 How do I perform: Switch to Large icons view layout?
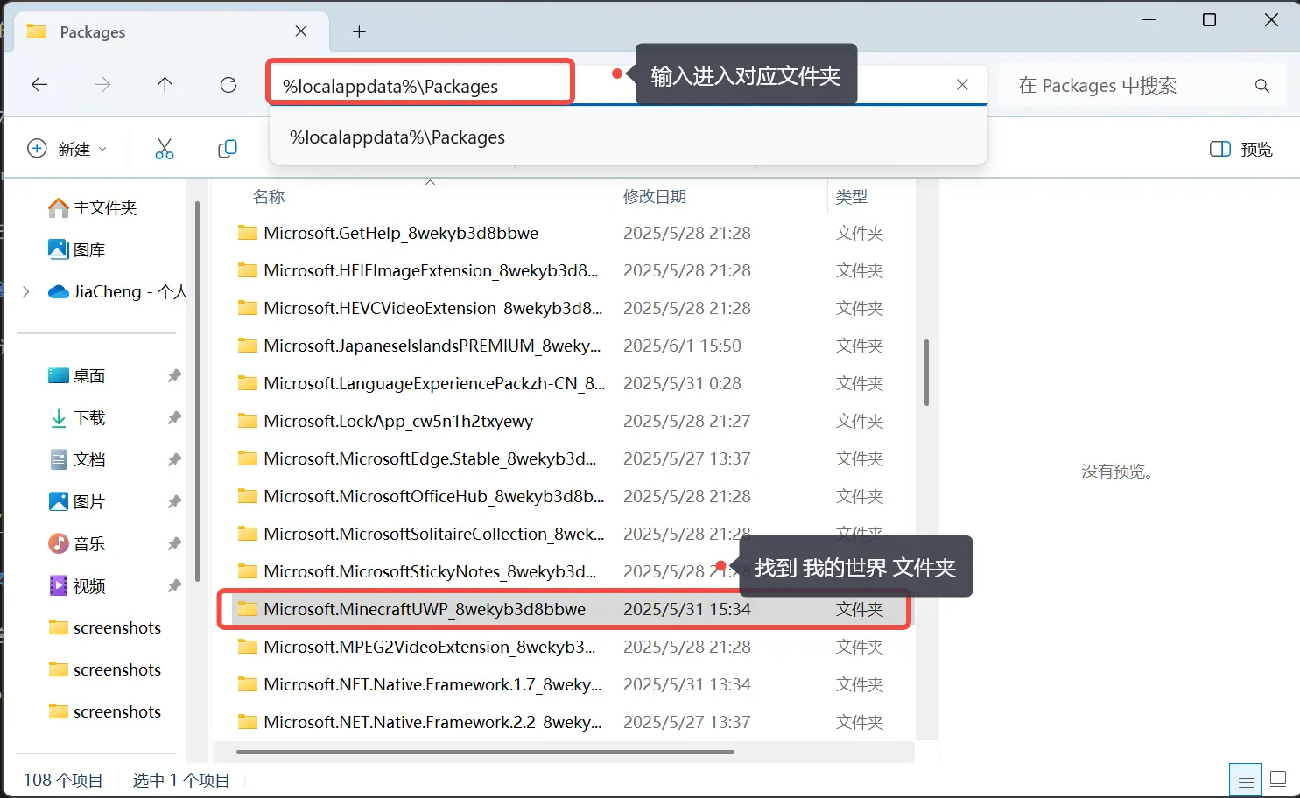tap(1278, 779)
